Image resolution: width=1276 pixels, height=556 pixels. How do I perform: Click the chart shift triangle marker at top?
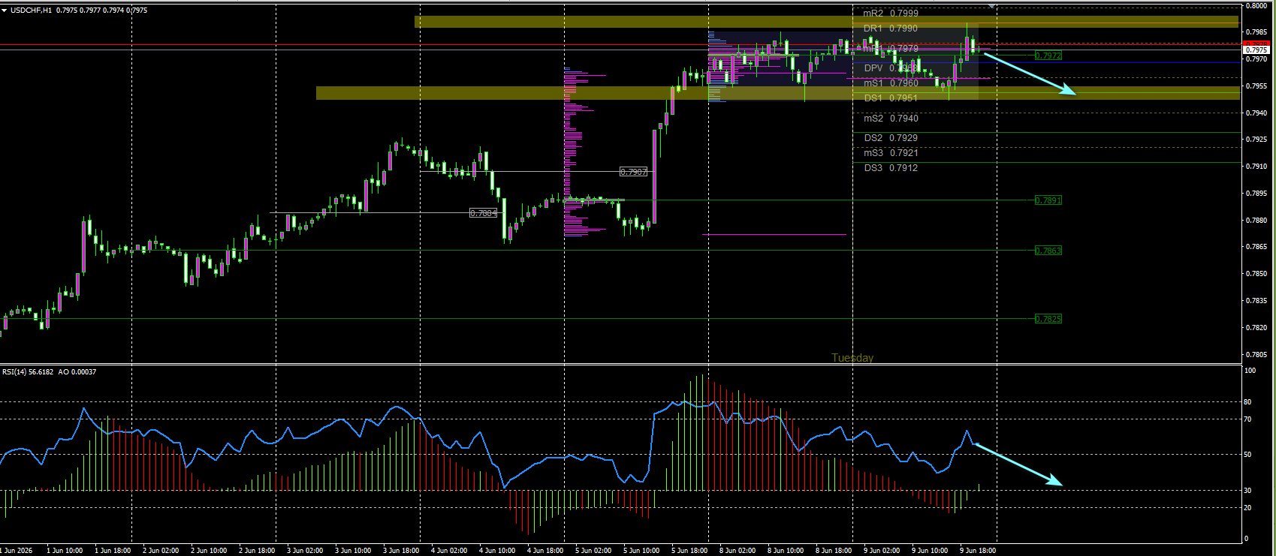click(x=992, y=6)
